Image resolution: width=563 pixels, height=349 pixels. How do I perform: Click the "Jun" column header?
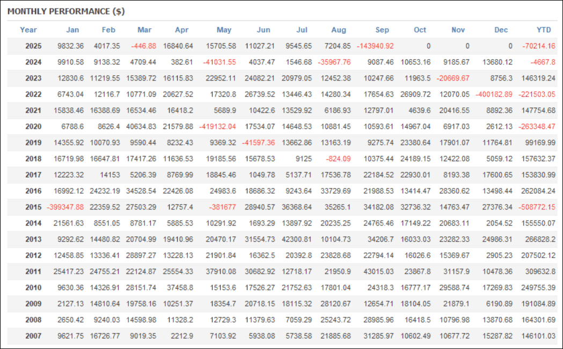pos(264,30)
